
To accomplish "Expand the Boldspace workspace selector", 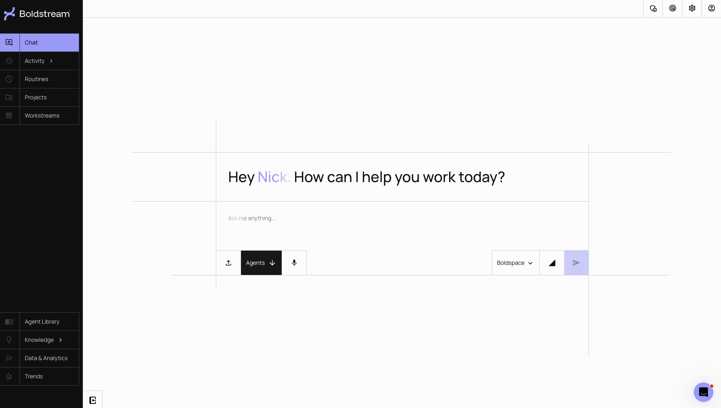I will coord(515,263).
